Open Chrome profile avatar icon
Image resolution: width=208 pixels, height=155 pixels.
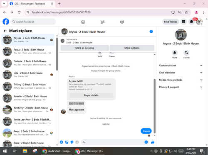(196, 12)
